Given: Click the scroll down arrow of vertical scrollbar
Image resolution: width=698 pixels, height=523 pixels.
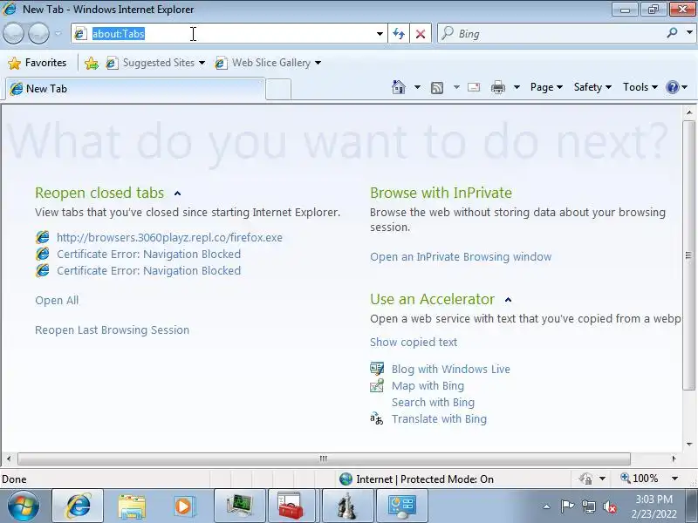Looking at the screenshot, I should (688, 445).
